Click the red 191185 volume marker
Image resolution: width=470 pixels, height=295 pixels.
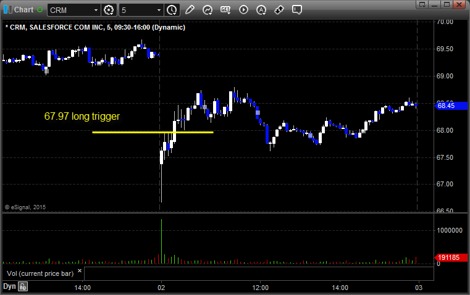pyautogui.click(x=450, y=257)
